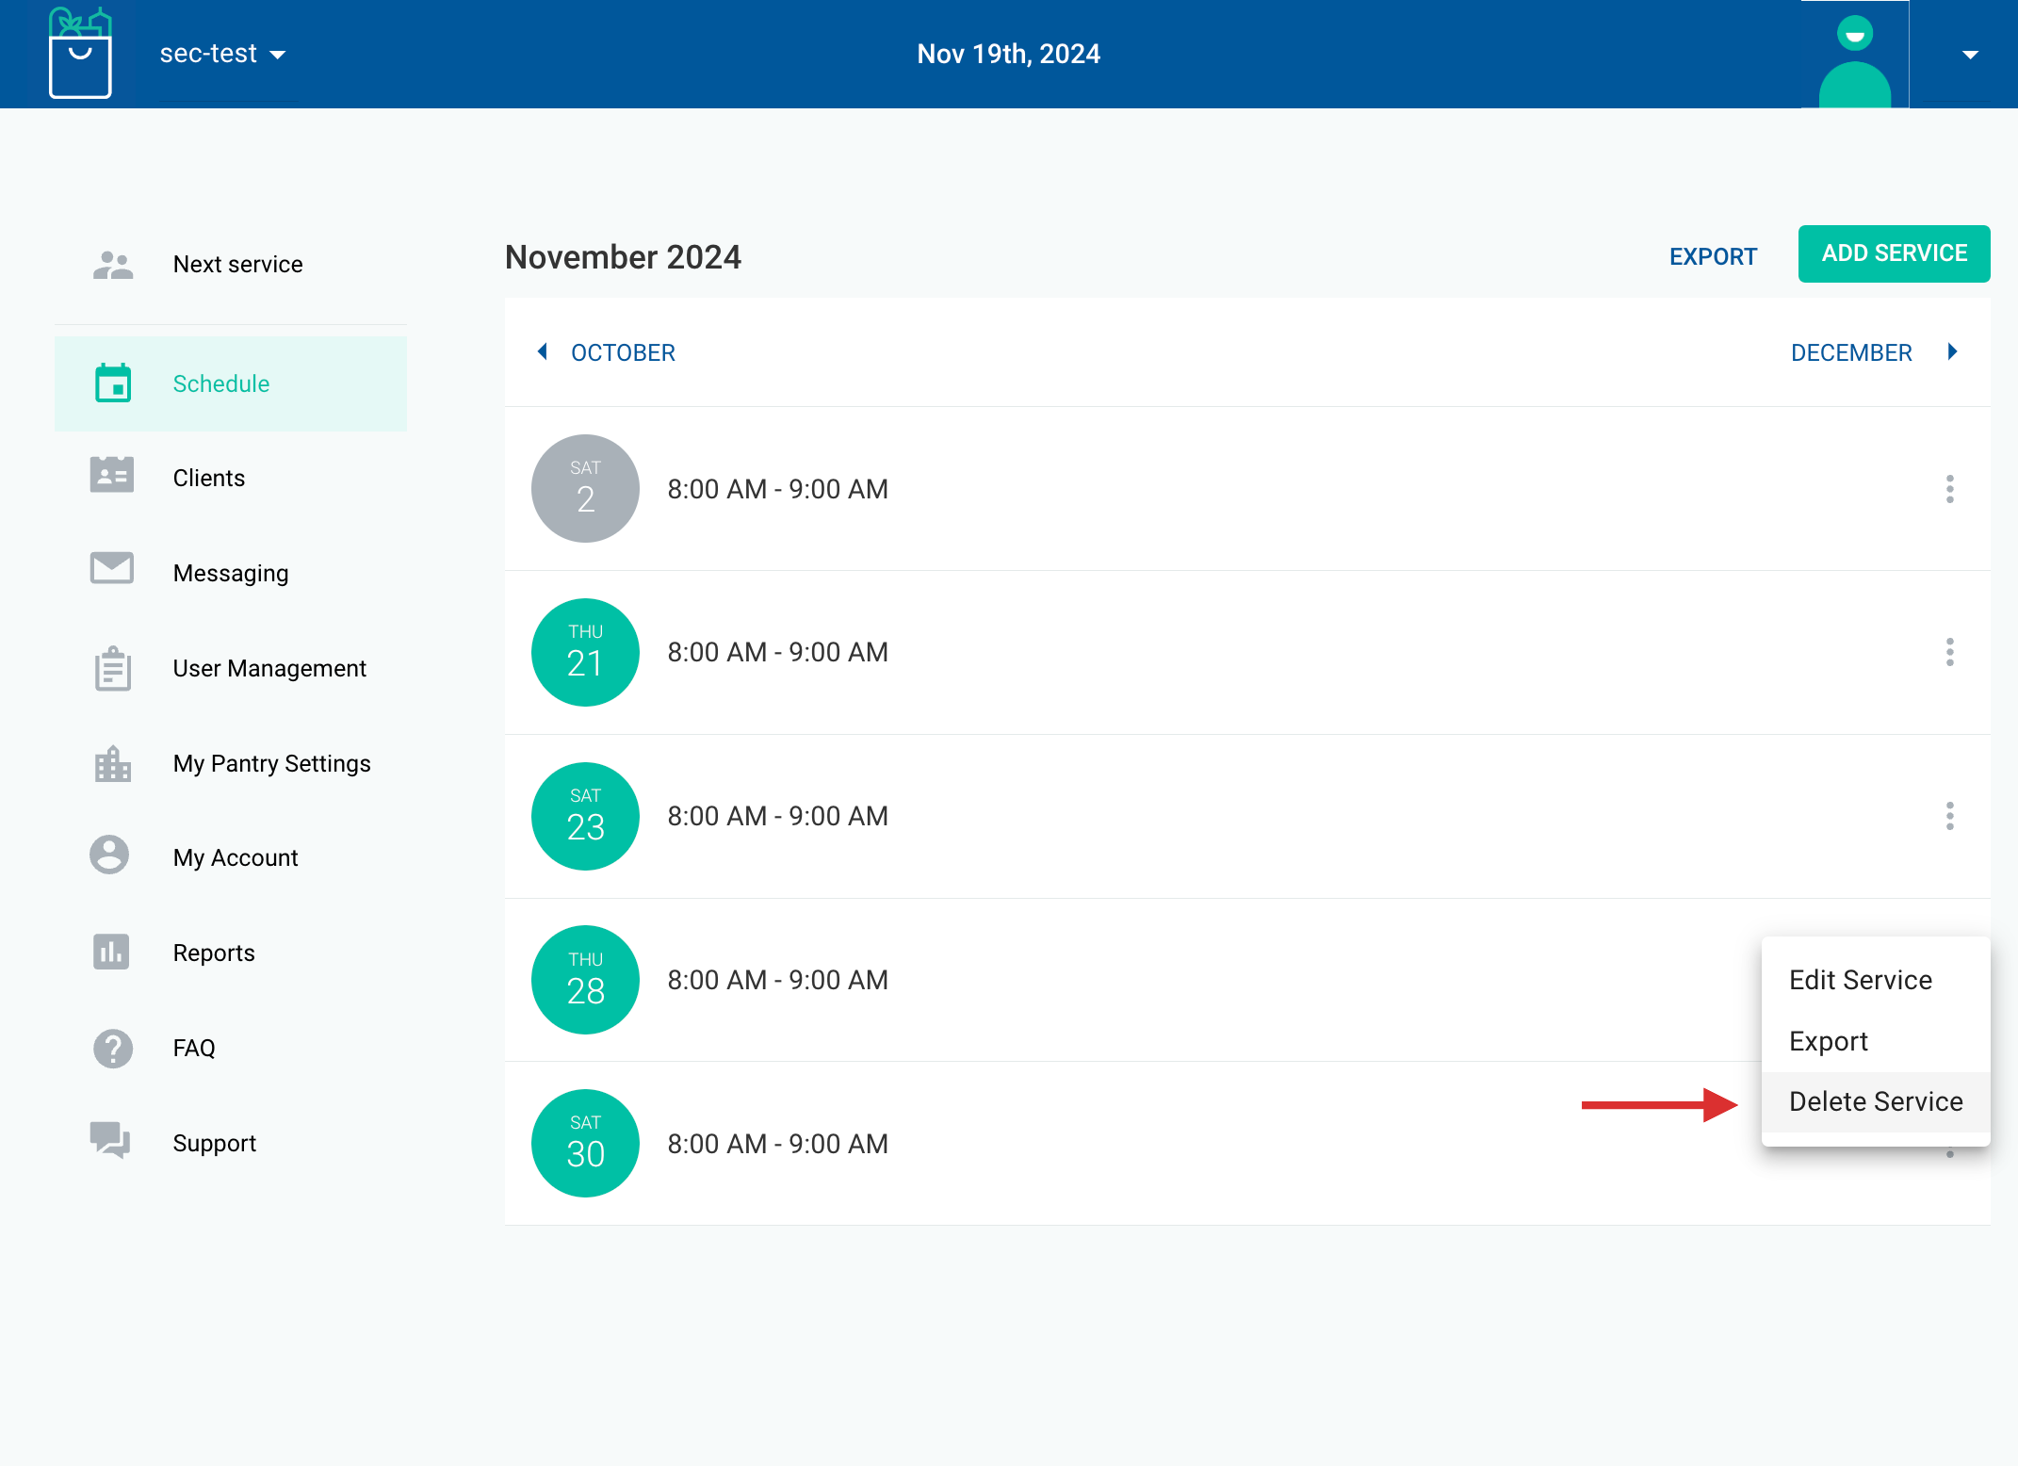
Task: Click the EXPORT button
Action: pos(1713,256)
